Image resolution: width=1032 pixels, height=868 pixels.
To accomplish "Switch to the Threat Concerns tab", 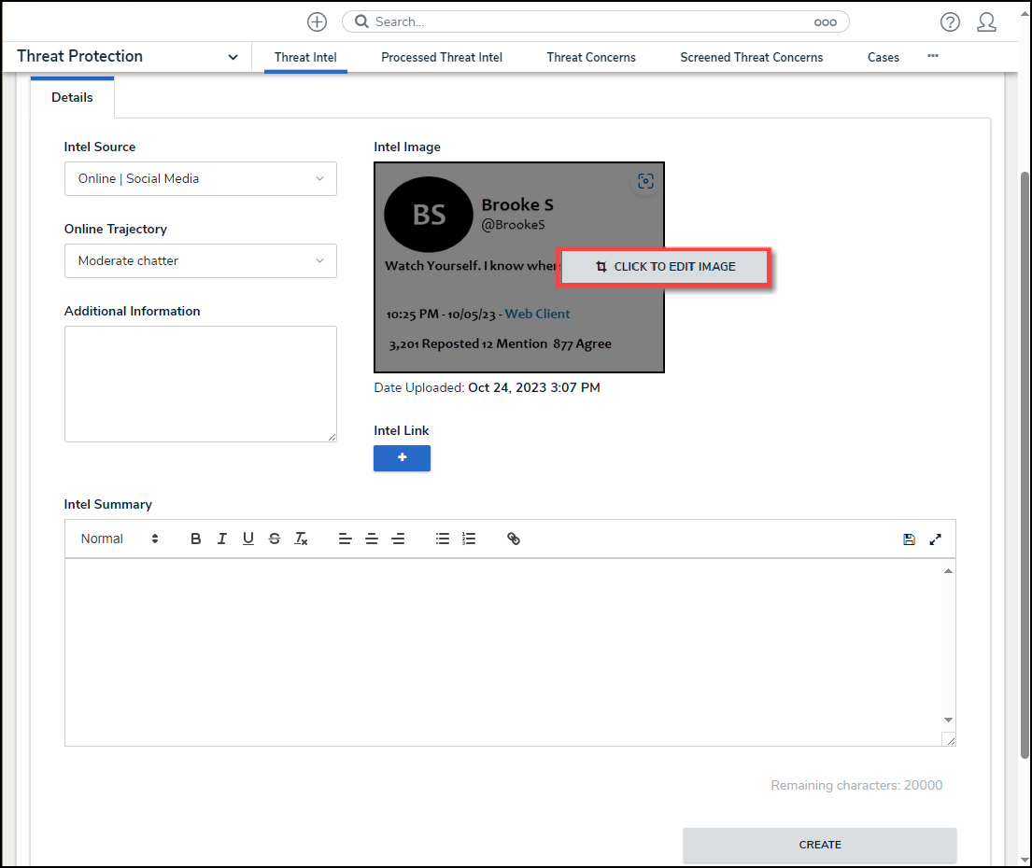I will click(591, 57).
